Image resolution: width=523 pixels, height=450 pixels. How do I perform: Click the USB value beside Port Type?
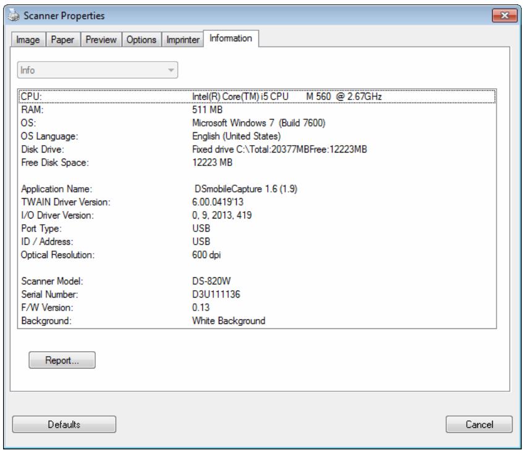click(201, 228)
